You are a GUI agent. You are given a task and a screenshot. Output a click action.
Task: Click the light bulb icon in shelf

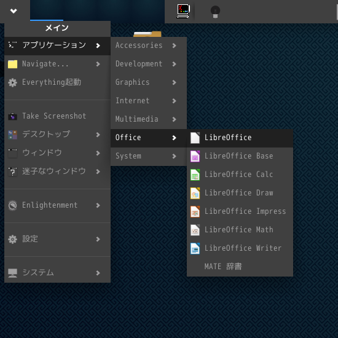[x=215, y=12]
